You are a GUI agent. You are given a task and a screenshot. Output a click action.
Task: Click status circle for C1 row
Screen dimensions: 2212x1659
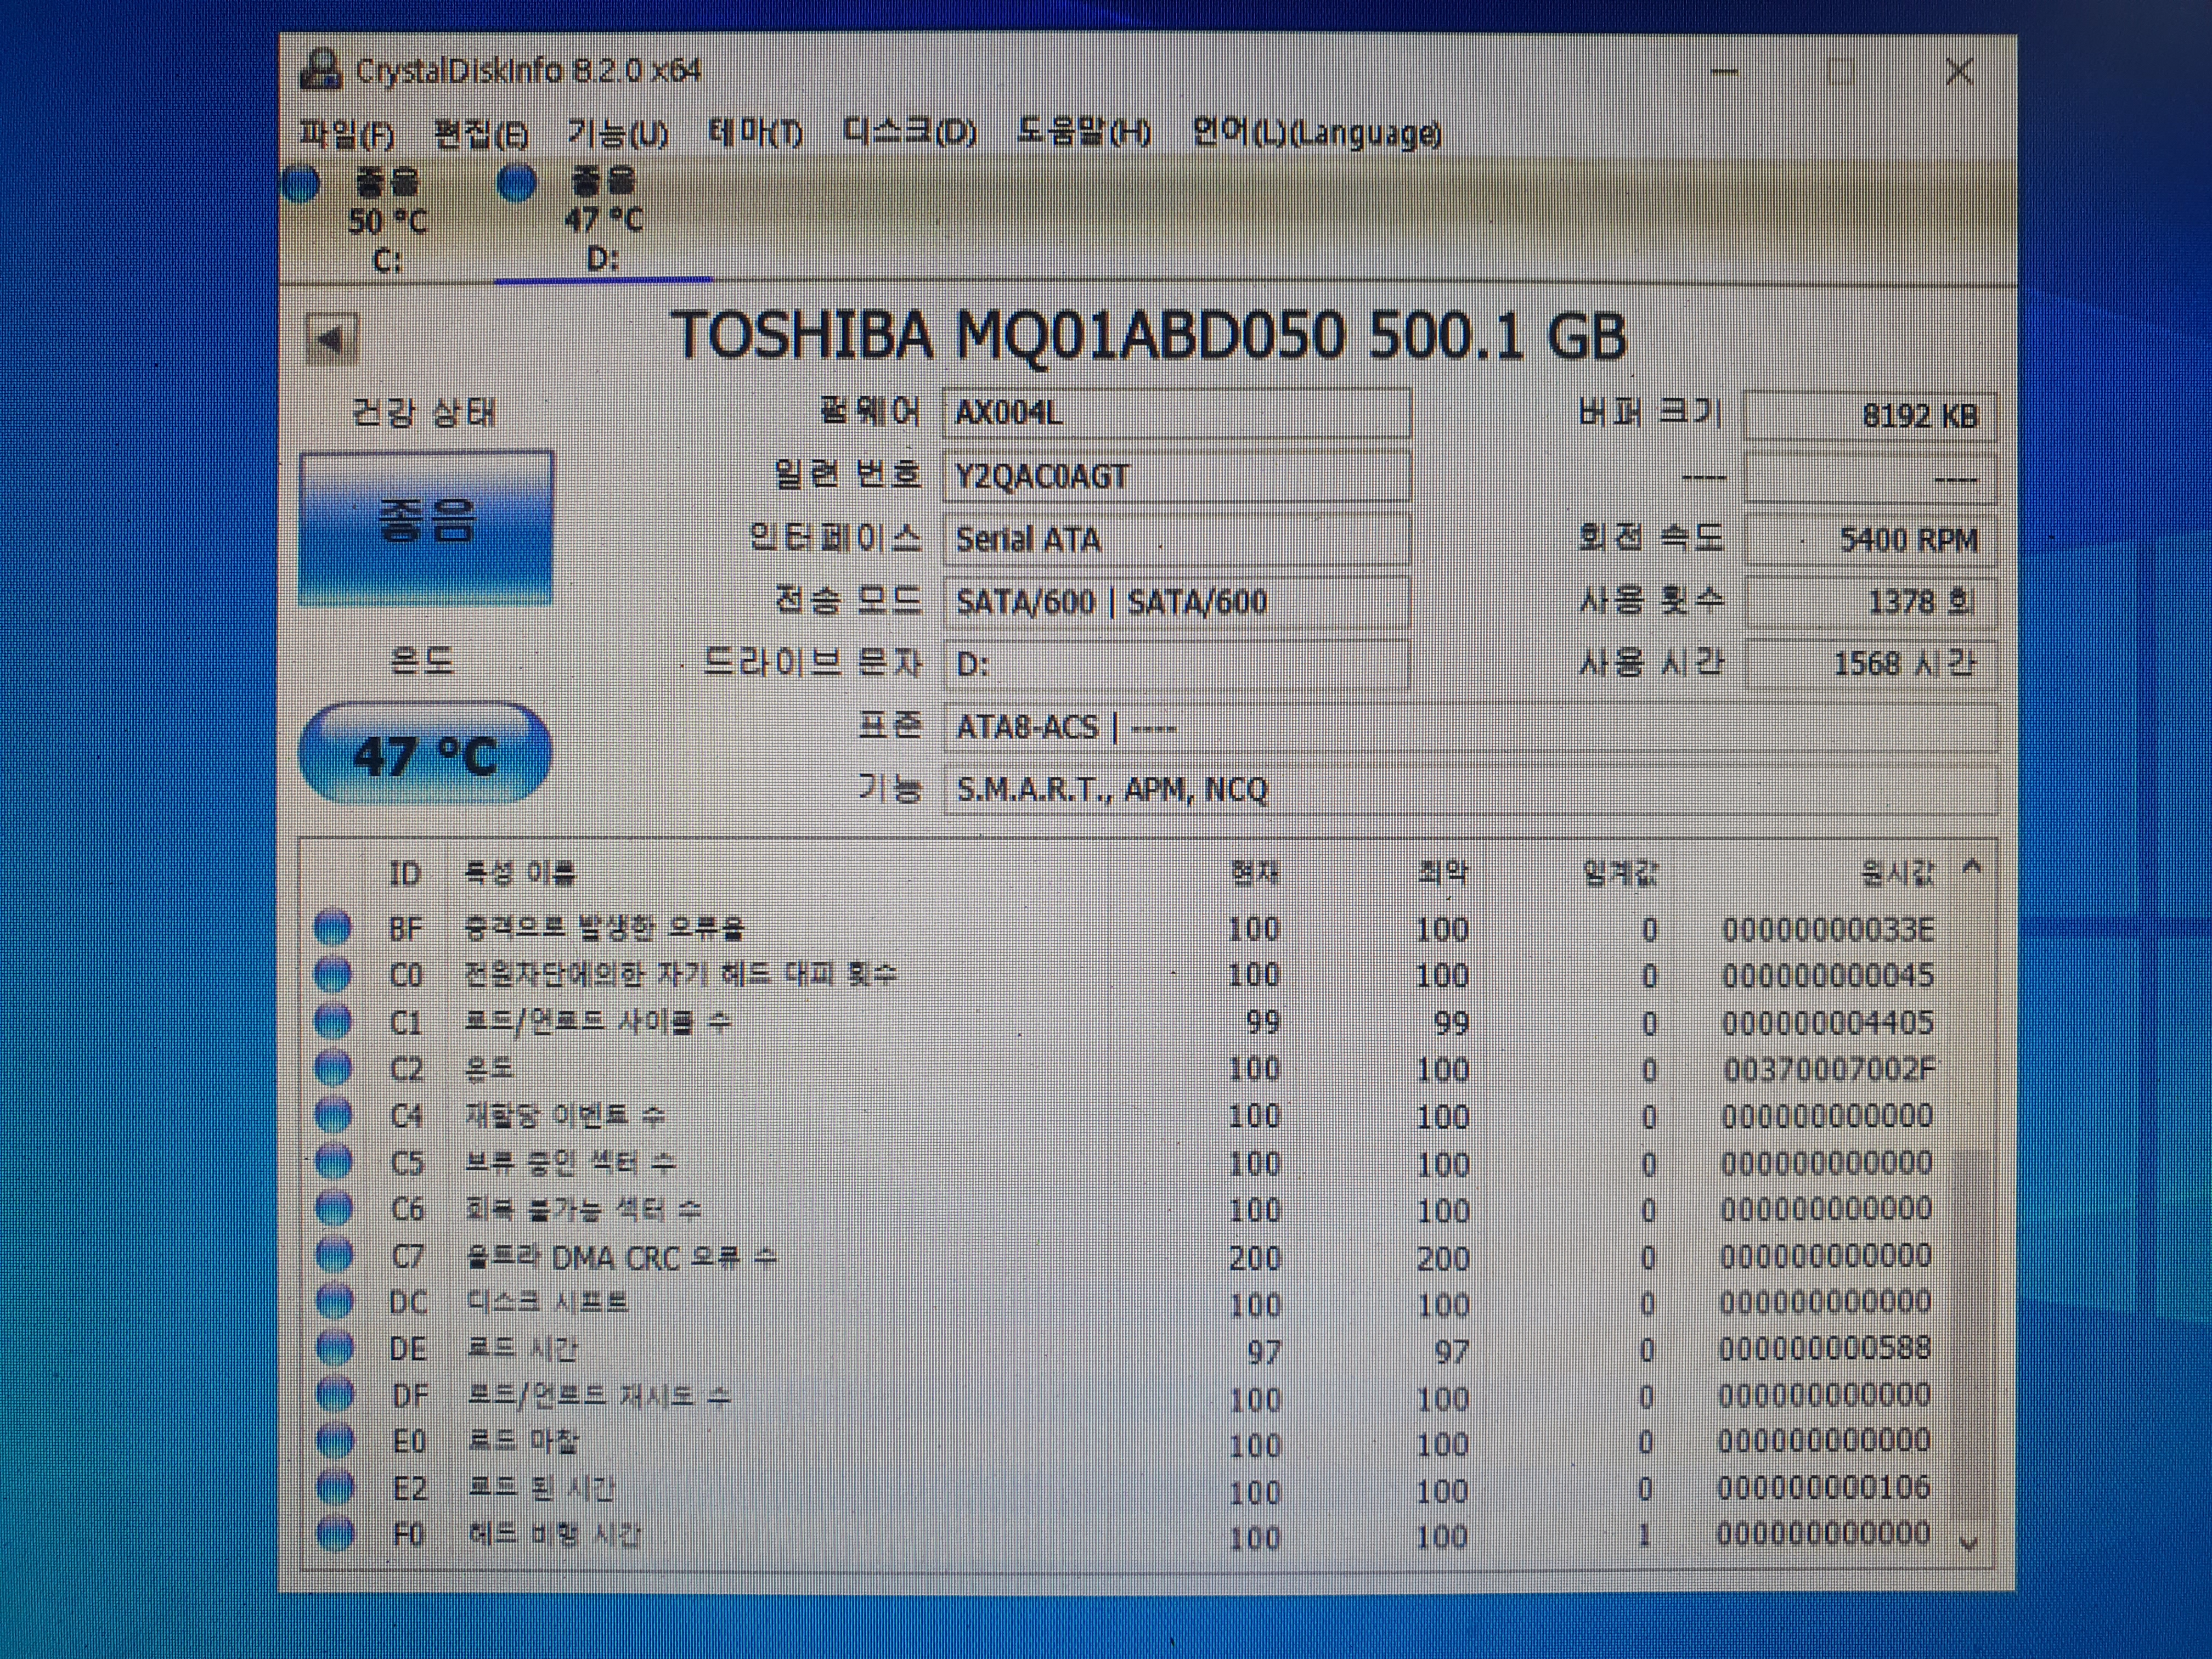tap(332, 1021)
